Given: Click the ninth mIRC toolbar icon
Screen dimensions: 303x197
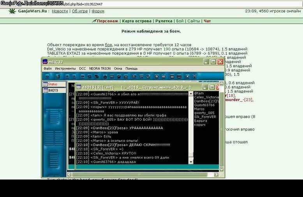Looking at the screenshot, I should tap(112, 77).
